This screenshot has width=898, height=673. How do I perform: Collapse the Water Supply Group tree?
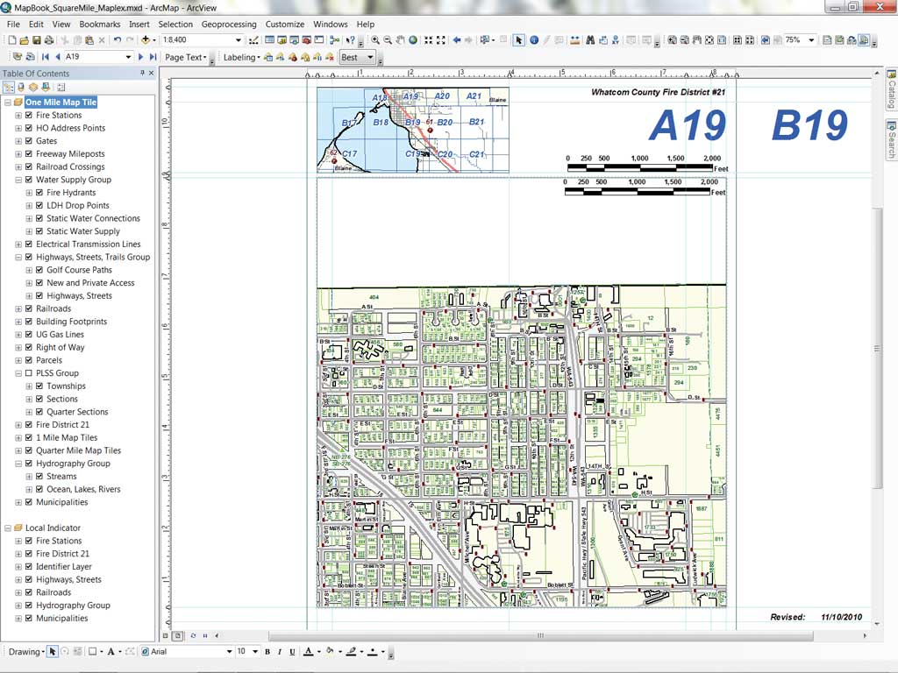click(18, 180)
